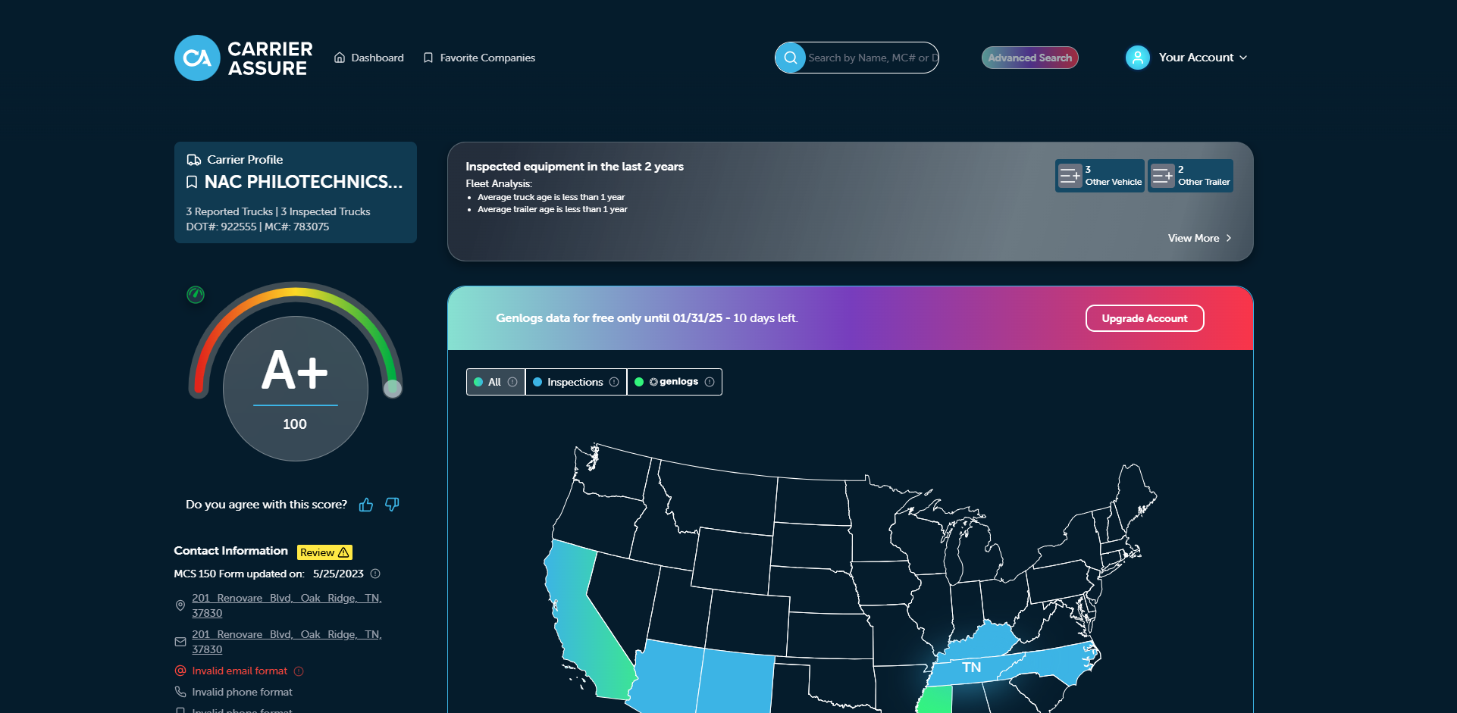Image resolution: width=1457 pixels, height=713 pixels.
Task: Click the Upgrade Account button
Action: tap(1144, 318)
